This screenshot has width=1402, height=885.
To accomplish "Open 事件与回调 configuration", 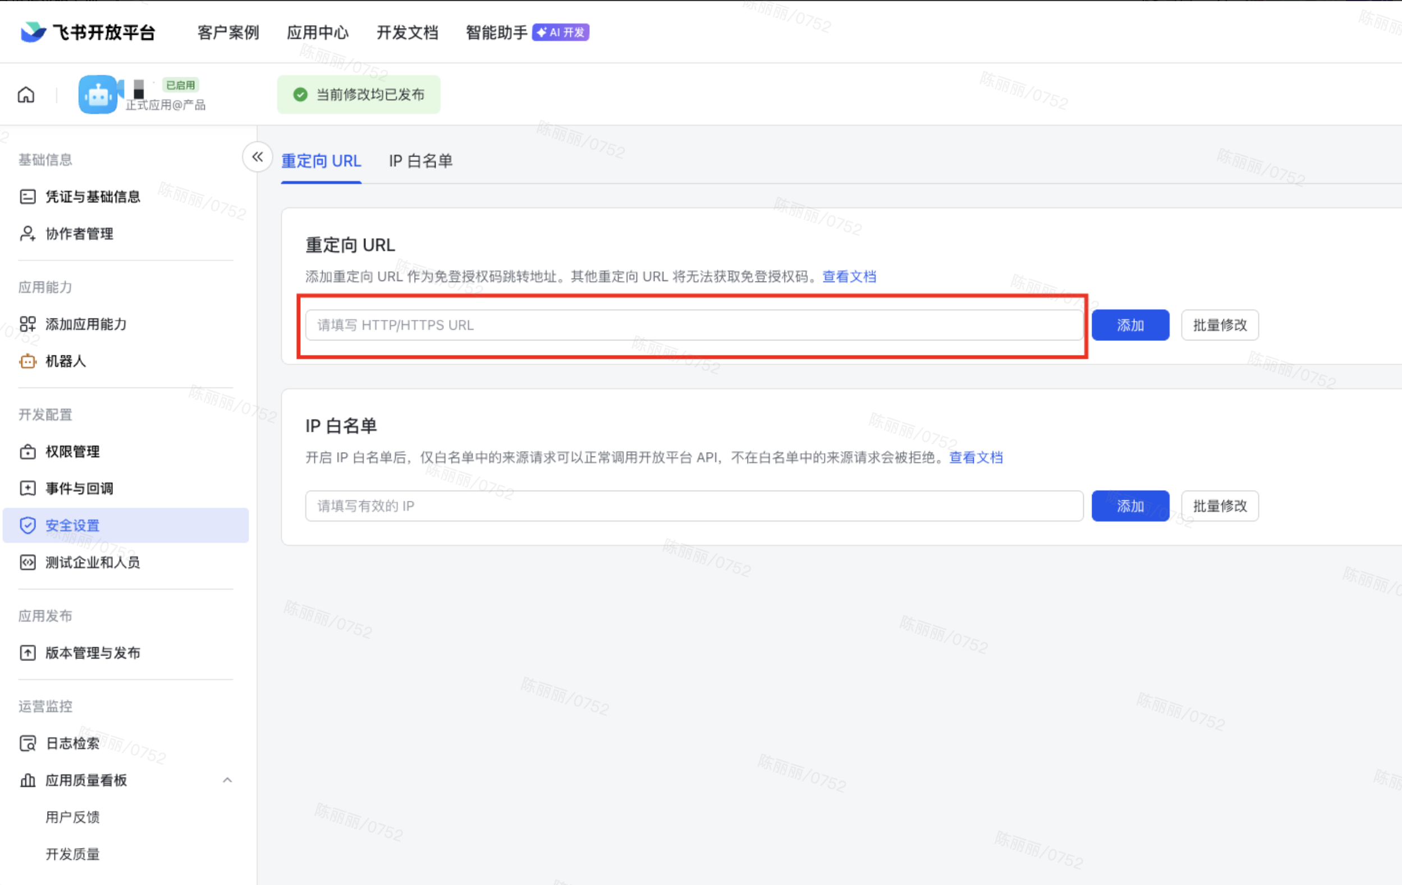I will (x=79, y=488).
